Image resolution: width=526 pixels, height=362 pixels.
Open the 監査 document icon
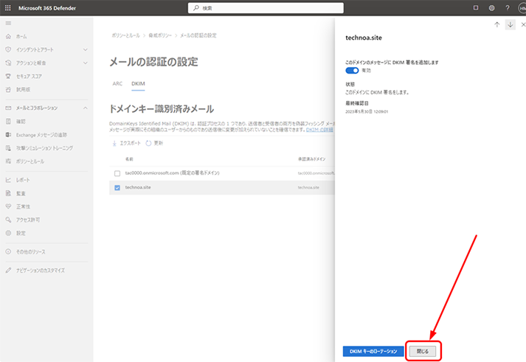(8, 193)
